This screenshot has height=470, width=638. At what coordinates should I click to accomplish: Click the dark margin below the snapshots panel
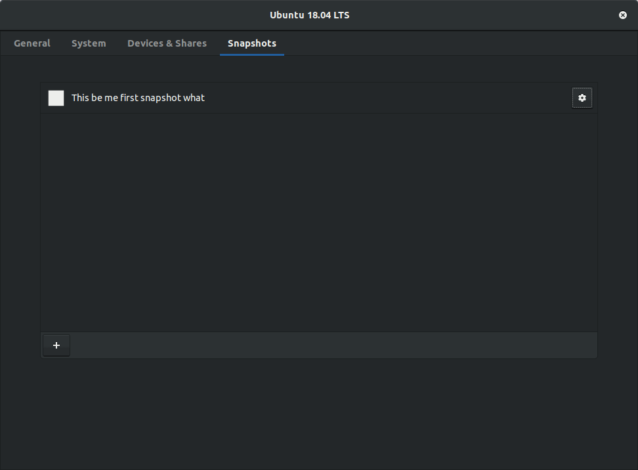point(319,414)
